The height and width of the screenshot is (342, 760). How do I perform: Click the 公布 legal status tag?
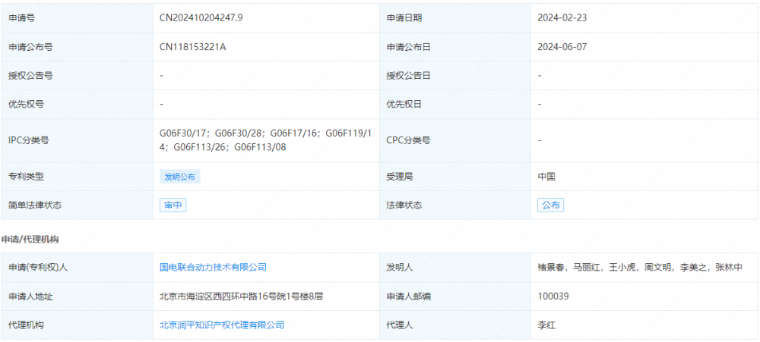(x=550, y=205)
